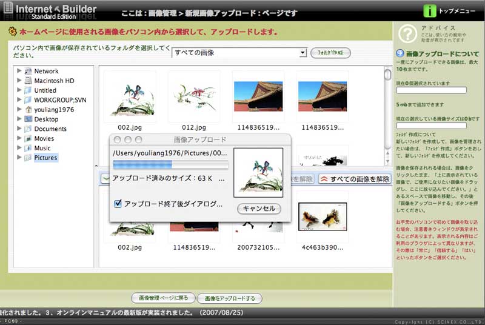485x325 pixels.
Task: Uncheck the アップロード終了後ダイアログ checkbox
Action: (x=118, y=204)
